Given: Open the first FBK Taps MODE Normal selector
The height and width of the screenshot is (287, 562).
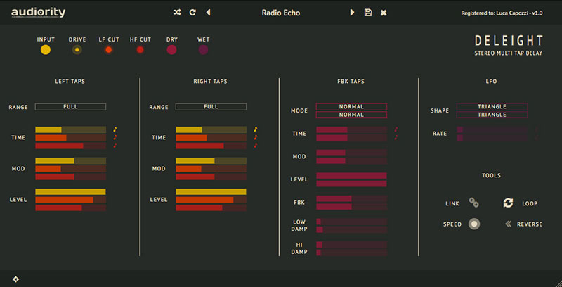Looking at the screenshot, I should click(x=351, y=106).
